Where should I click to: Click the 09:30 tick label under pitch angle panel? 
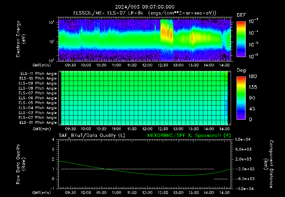[70, 129]
